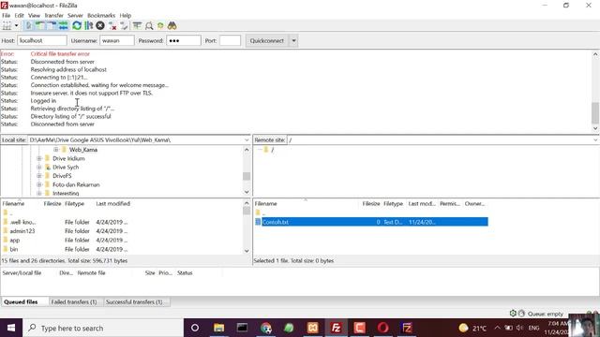Toggle remote directory tree display

pyautogui.click(x=52, y=25)
